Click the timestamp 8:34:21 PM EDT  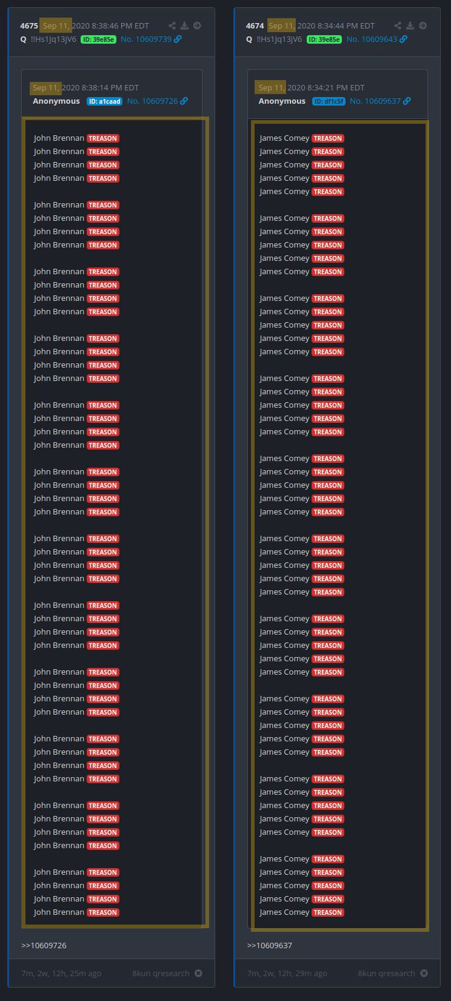point(336,87)
